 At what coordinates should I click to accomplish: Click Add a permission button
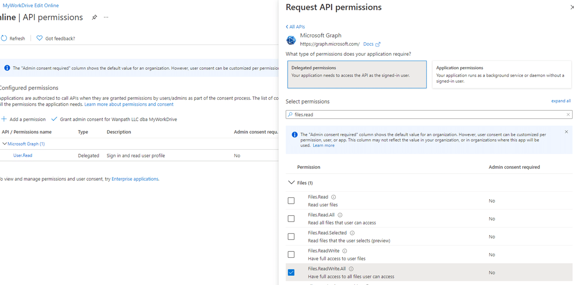tap(24, 119)
